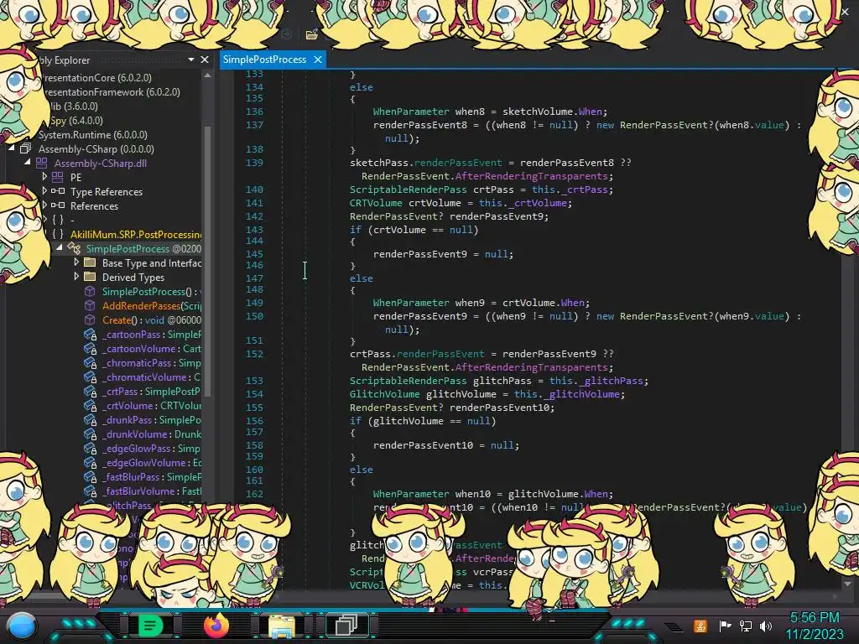Click the SimplePostProcess class icon
The height and width of the screenshot is (644, 859).
tap(74, 248)
